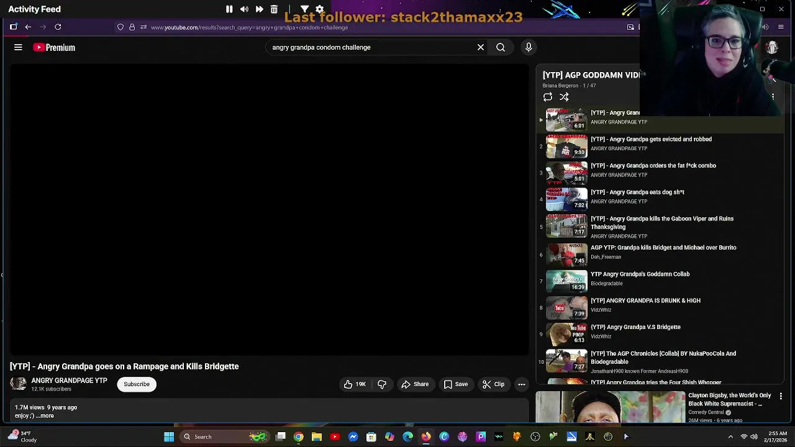Open Microsoft Store from taskbar
The height and width of the screenshot is (447, 795).
[x=371, y=436]
